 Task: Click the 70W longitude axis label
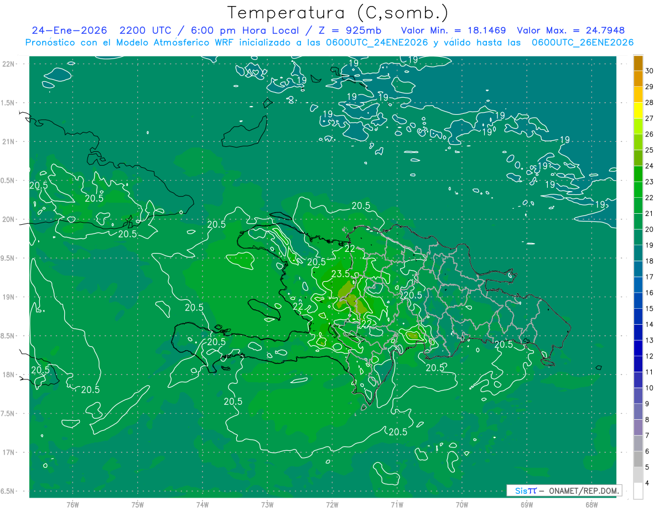(x=462, y=505)
